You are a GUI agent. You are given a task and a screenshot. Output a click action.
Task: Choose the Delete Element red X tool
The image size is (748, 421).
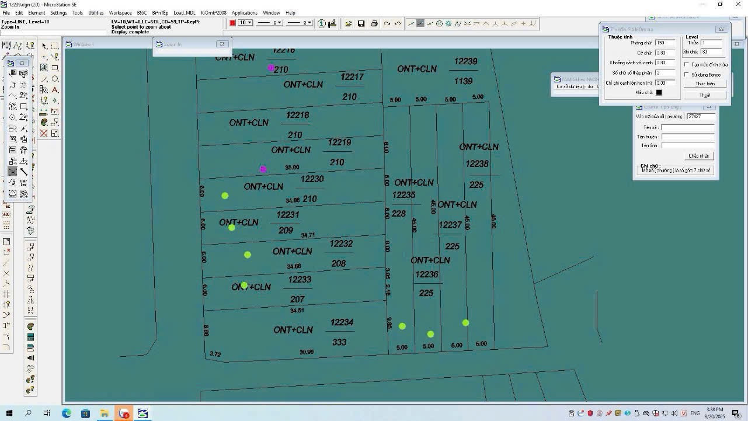coord(44,133)
